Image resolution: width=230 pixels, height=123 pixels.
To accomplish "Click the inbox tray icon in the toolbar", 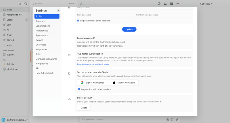I will pyautogui.click(x=165, y=4).
